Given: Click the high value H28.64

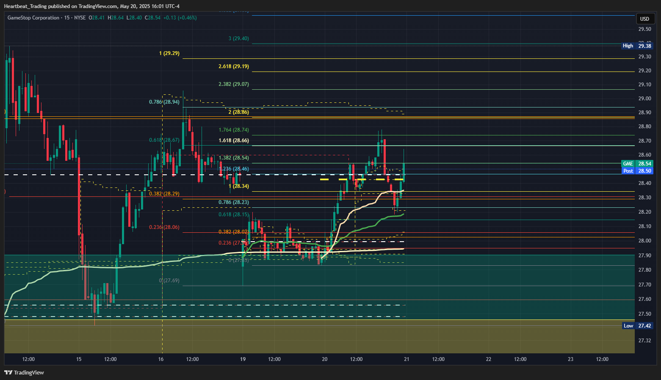Looking at the screenshot, I should click(x=116, y=18).
